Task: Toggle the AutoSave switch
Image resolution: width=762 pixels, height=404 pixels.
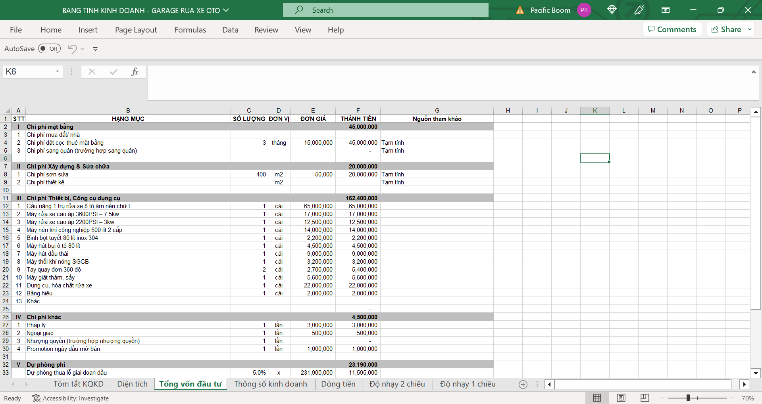Action: [49, 49]
